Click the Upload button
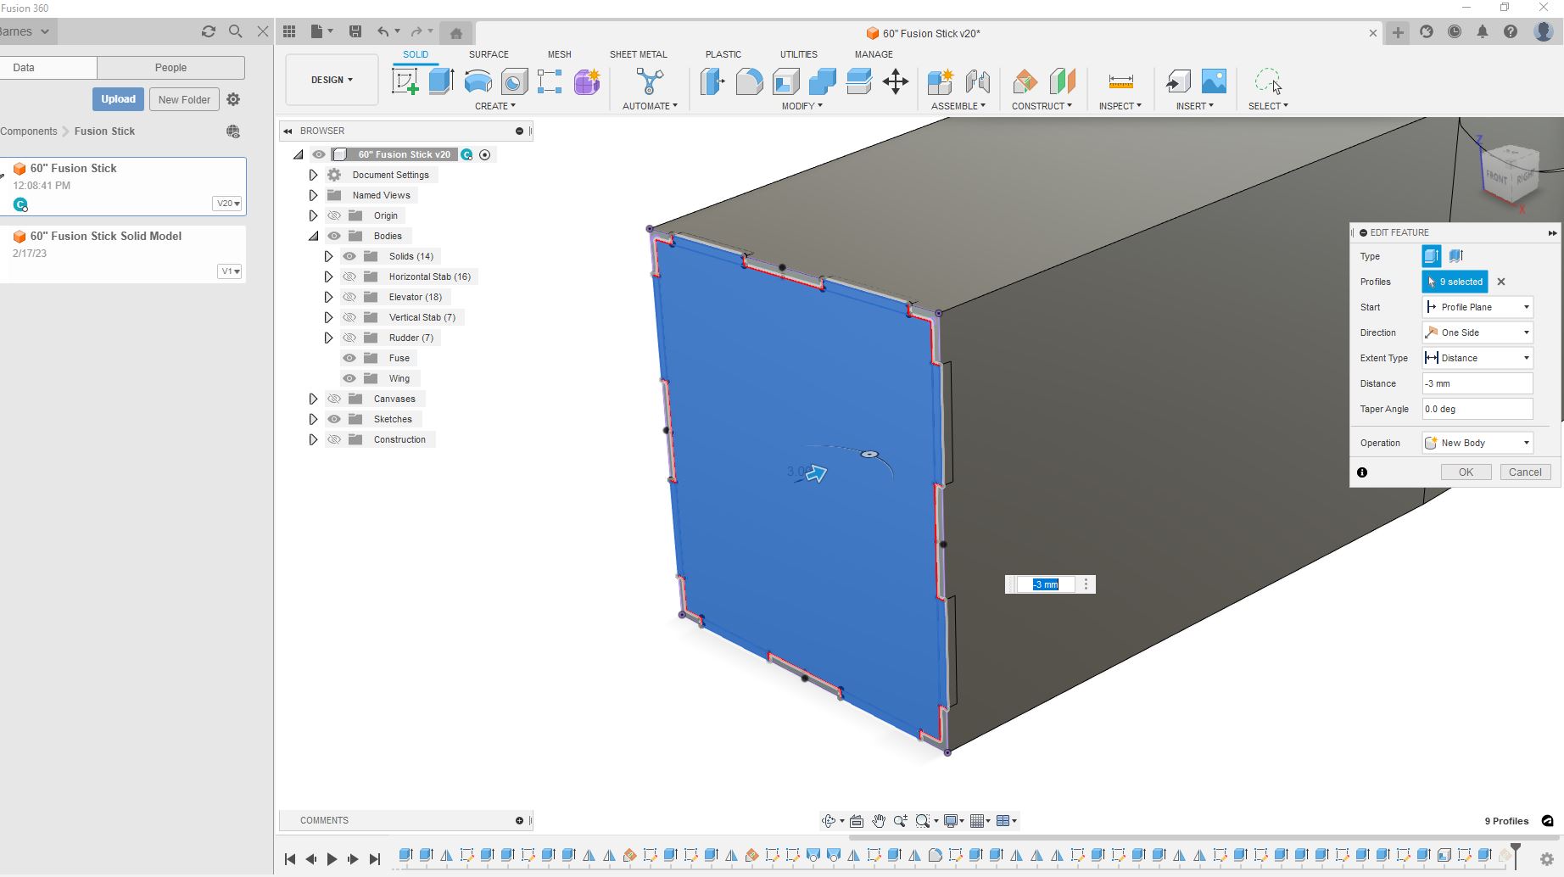1564x877 pixels. coord(118,99)
